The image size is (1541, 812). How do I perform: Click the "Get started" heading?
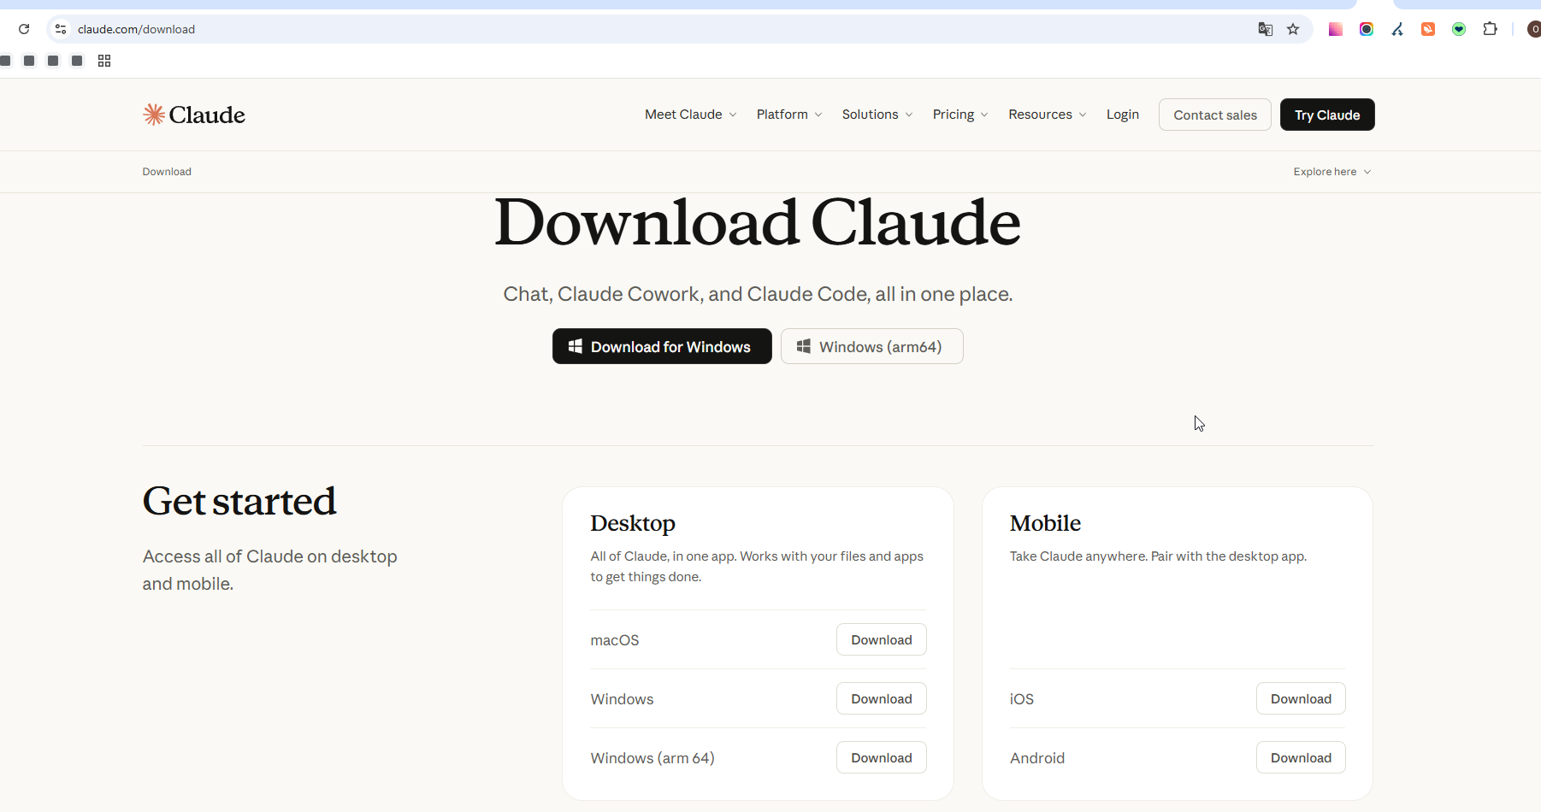coord(239,502)
